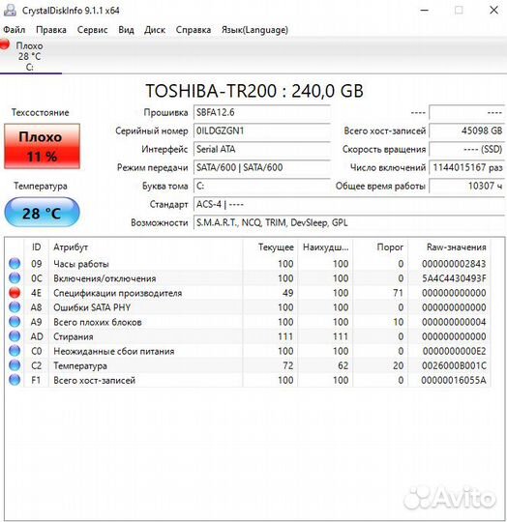This screenshot has height=522, width=507.
Task: Click raw value 0000016055A
Action: pyautogui.click(x=454, y=380)
